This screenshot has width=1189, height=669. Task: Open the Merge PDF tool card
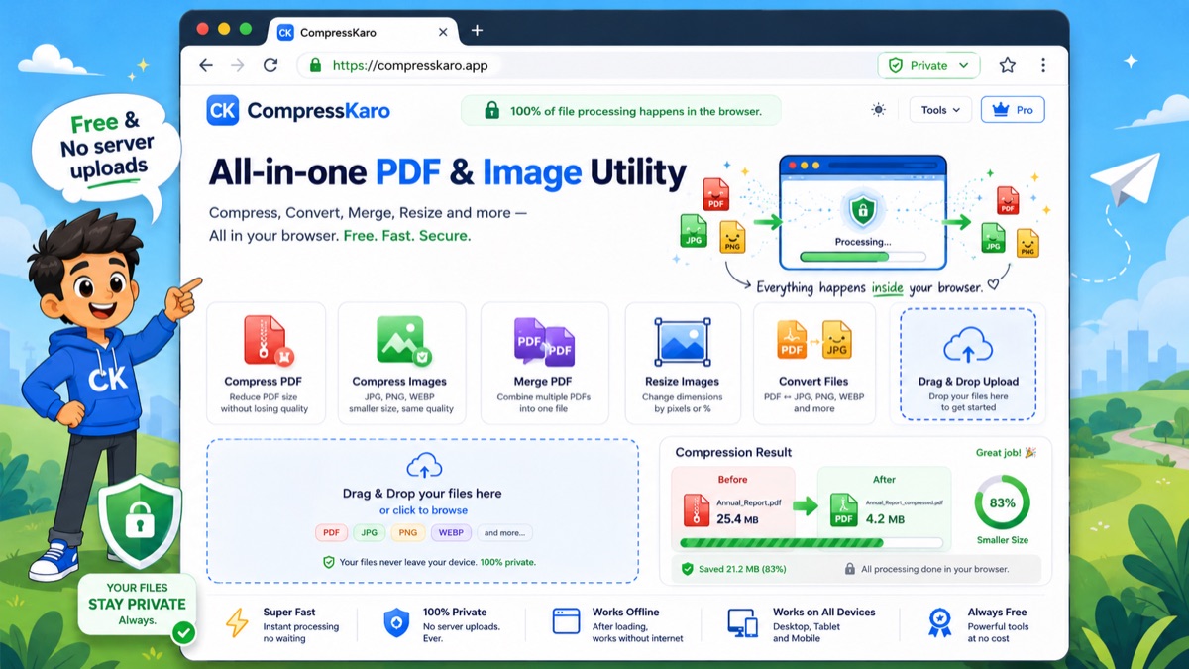pyautogui.click(x=543, y=363)
